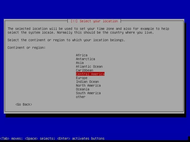The height and width of the screenshot is (142, 190).
Task: Select Africa from the continent list
Action: (82, 55)
